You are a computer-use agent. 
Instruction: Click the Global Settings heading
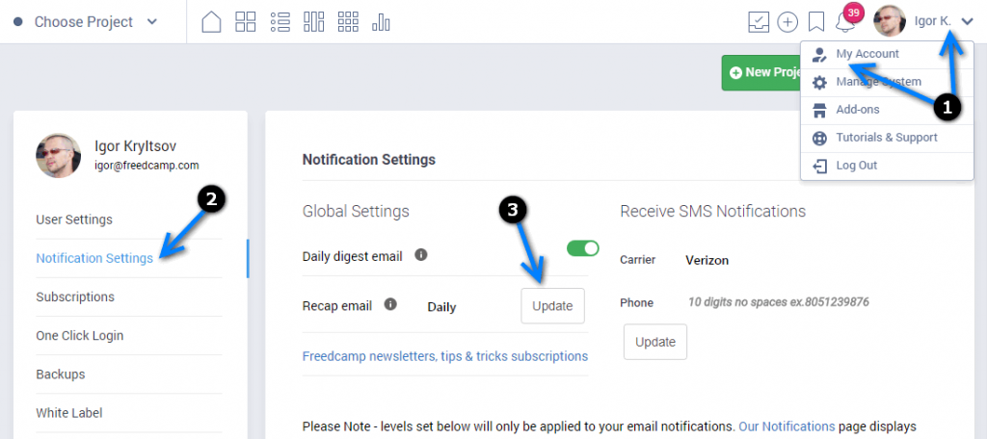(x=356, y=211)
